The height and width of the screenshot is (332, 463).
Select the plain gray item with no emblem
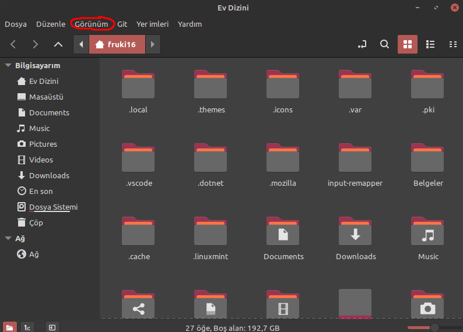click(355, 303)
